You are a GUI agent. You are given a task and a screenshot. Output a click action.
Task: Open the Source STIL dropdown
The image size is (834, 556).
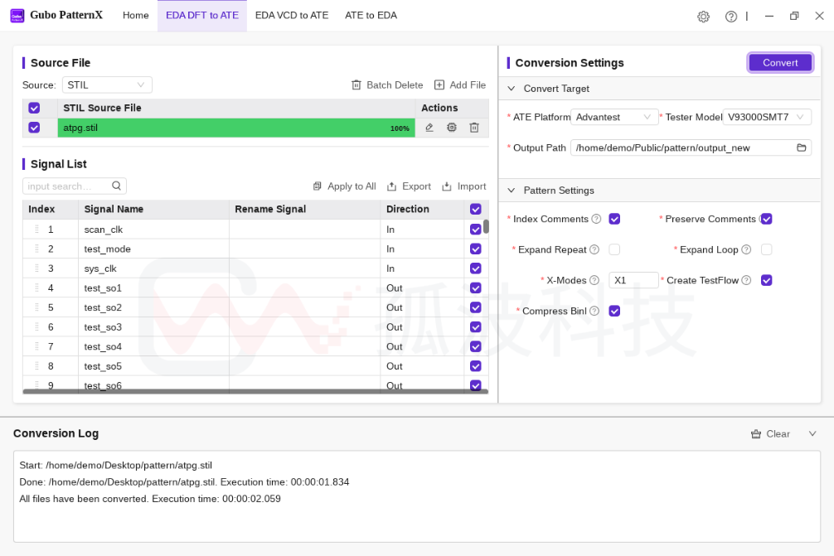(x=107, y=85)
